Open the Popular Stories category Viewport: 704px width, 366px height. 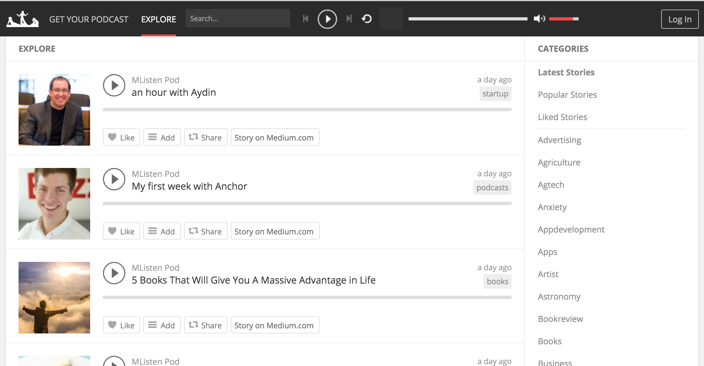coord(567,95)
